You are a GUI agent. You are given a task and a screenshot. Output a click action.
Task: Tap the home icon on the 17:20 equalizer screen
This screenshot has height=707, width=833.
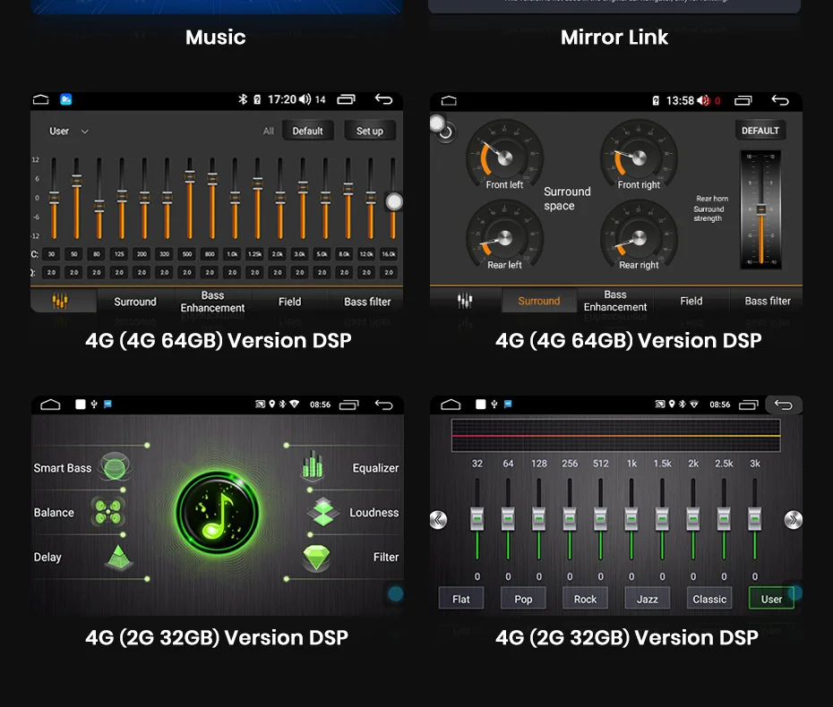point(41,100)
